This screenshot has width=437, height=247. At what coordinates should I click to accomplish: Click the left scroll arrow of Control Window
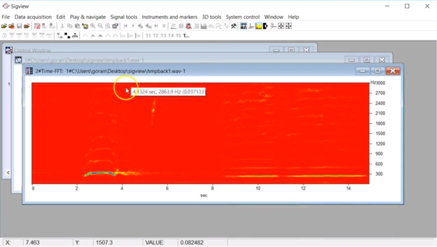tap(7, 172)
